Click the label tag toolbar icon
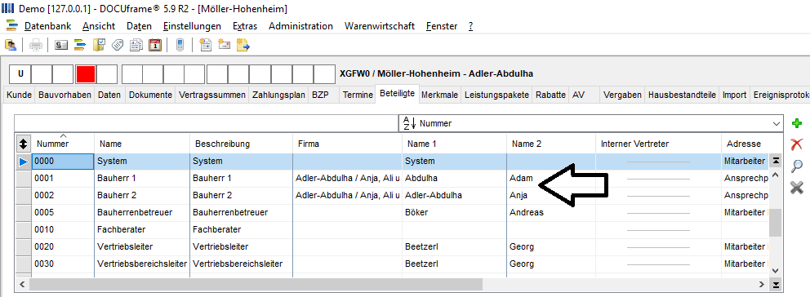810x297 pixels. click(x=118, y=45)
